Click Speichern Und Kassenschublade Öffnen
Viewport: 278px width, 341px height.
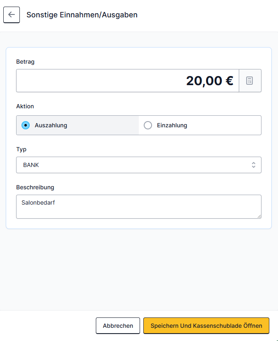pos(206,326)
